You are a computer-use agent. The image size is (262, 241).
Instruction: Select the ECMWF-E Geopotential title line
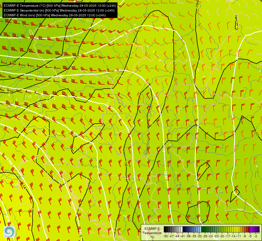59,10
